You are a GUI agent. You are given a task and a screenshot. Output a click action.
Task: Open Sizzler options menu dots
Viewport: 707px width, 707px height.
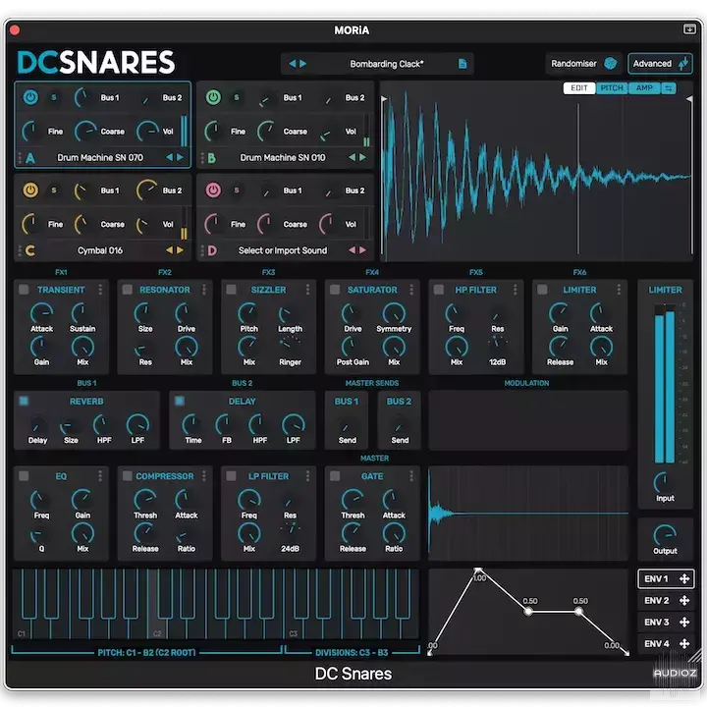[307, 290]
